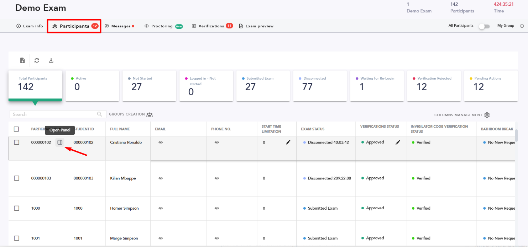The height and width of the screenshot is (247, 528).
Task: Click status Disconnected 209:22:08
Action: (x=329, y=178)
